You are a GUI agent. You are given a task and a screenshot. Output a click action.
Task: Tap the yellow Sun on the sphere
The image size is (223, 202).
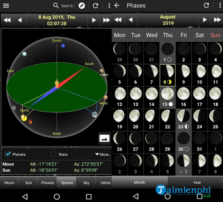[x=24, y=119]
